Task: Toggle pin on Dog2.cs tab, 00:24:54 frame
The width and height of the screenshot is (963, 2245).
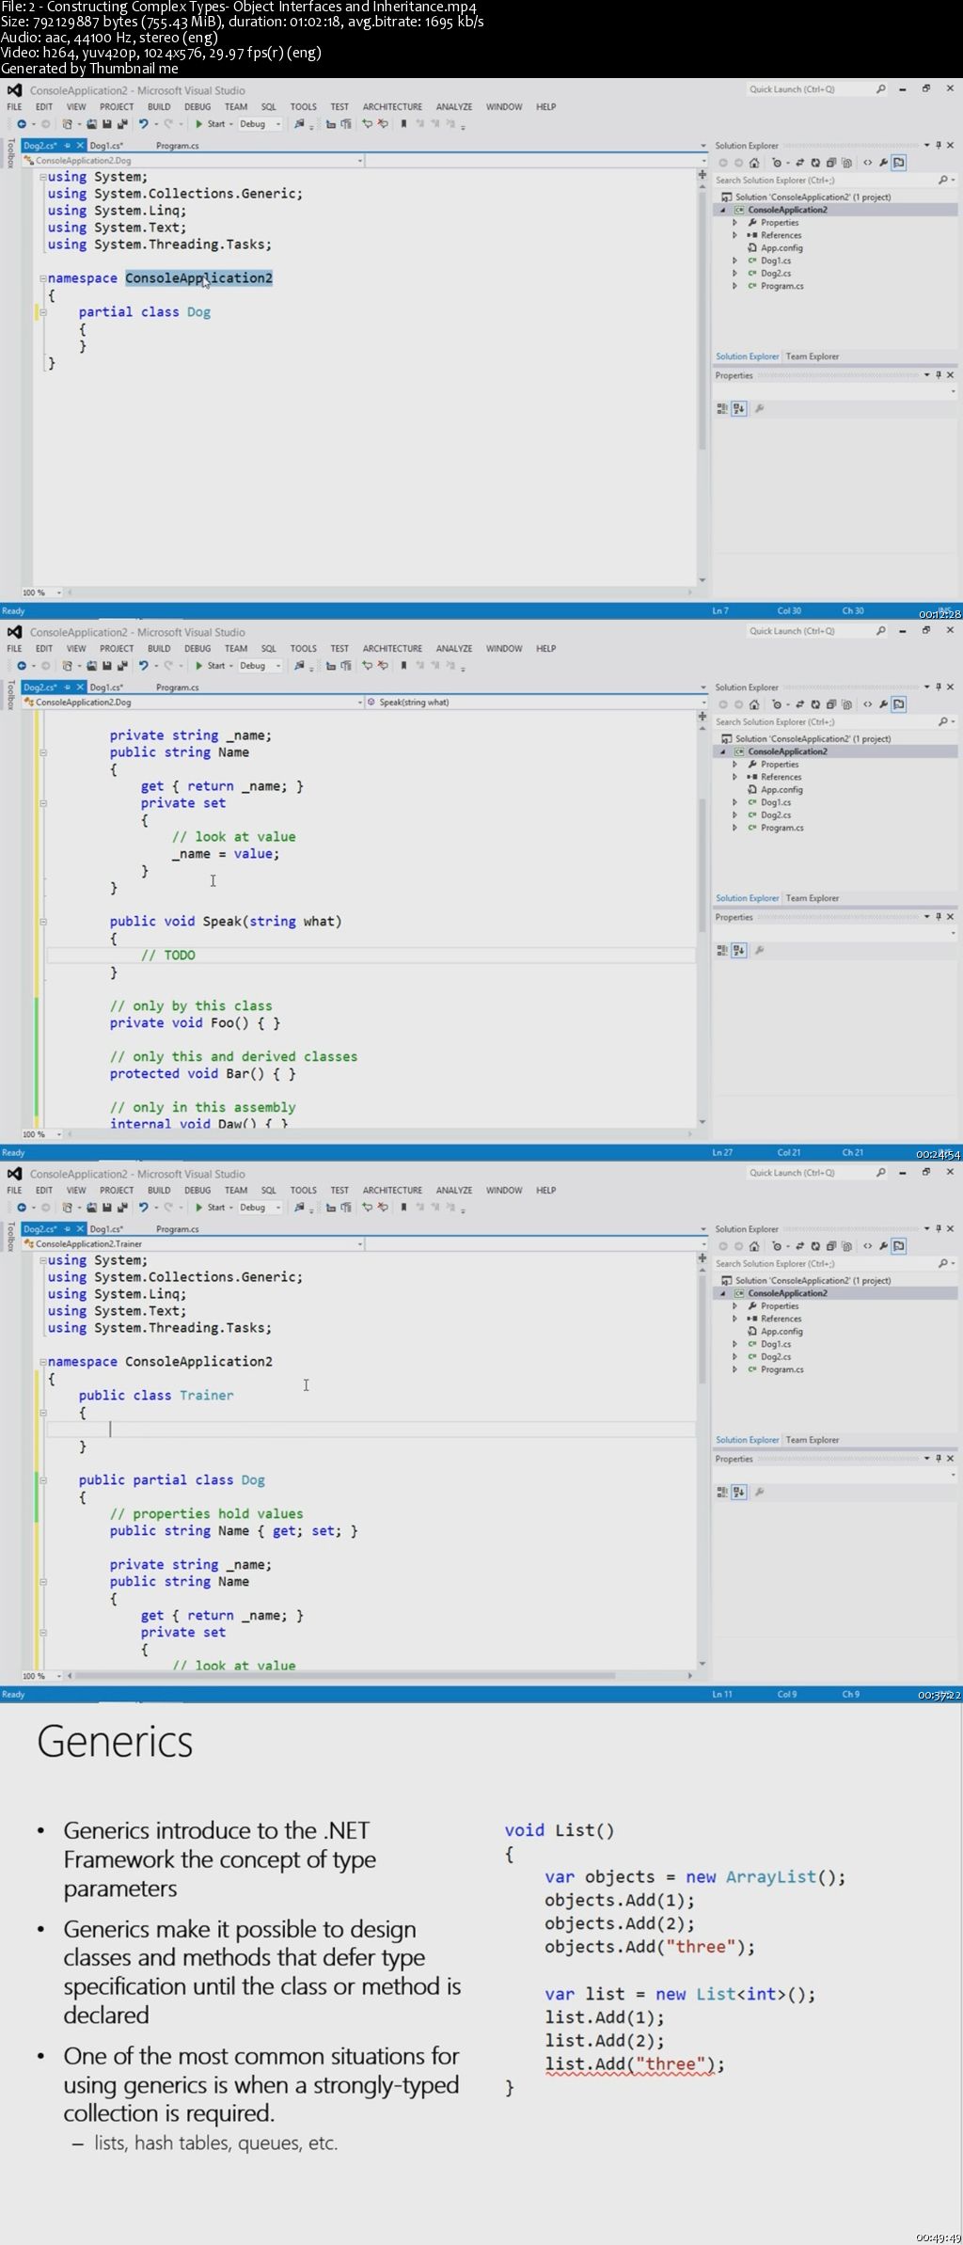Action: 68,688
